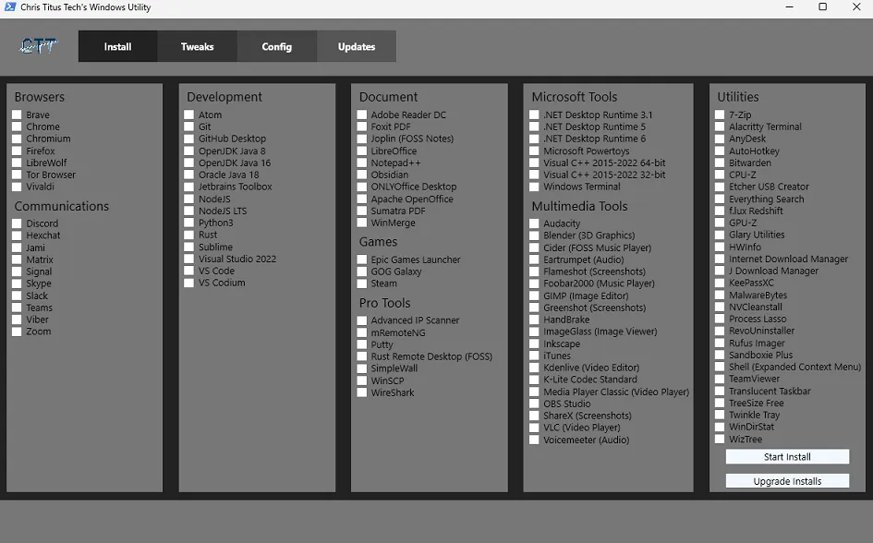Enable the 7-Zip checkbox
This screenshot has width=873, height=543.
[720, 115]
